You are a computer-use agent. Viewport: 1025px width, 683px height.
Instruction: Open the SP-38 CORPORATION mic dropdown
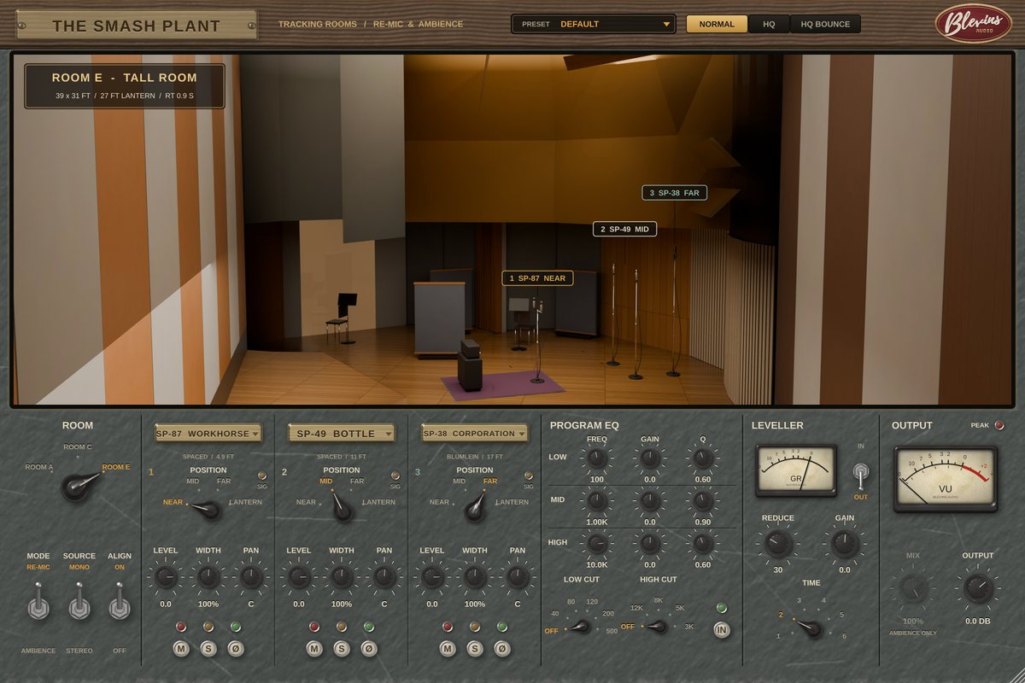pos(475,434)
